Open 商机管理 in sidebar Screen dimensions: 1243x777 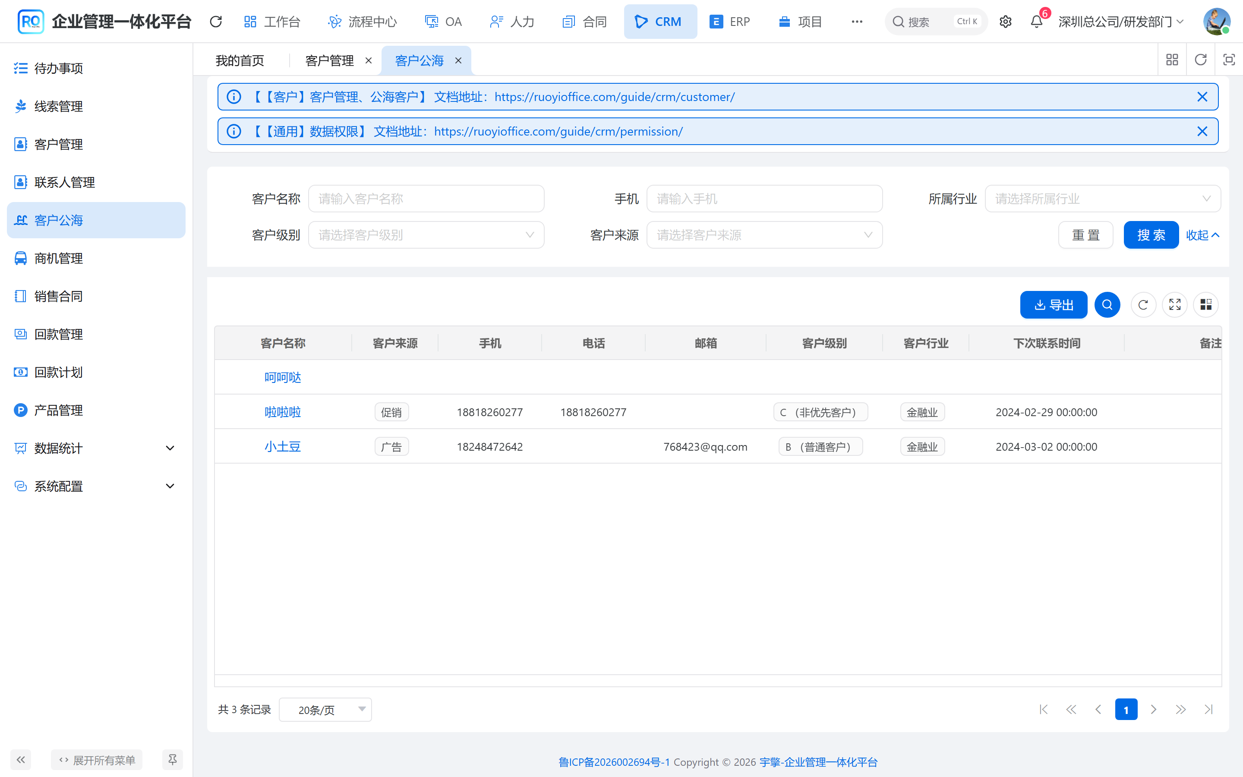click(96, 259)
